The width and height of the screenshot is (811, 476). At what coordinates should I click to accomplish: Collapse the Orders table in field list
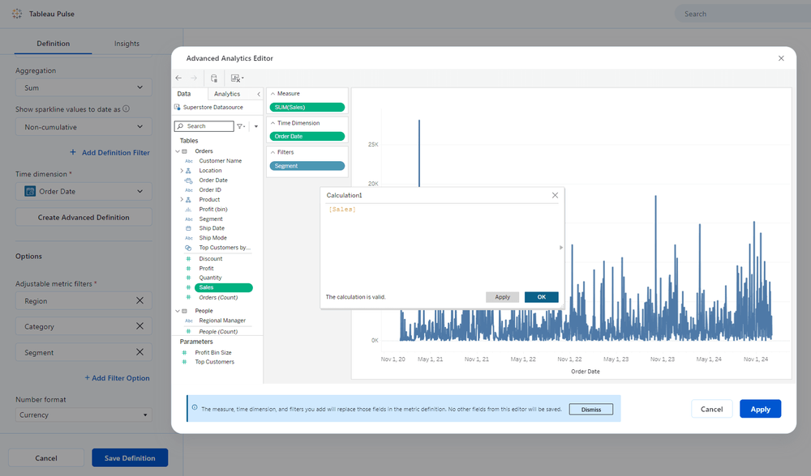178,151
